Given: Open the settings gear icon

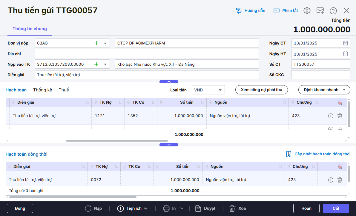Looking at the screenshot, I should (307, 11).
